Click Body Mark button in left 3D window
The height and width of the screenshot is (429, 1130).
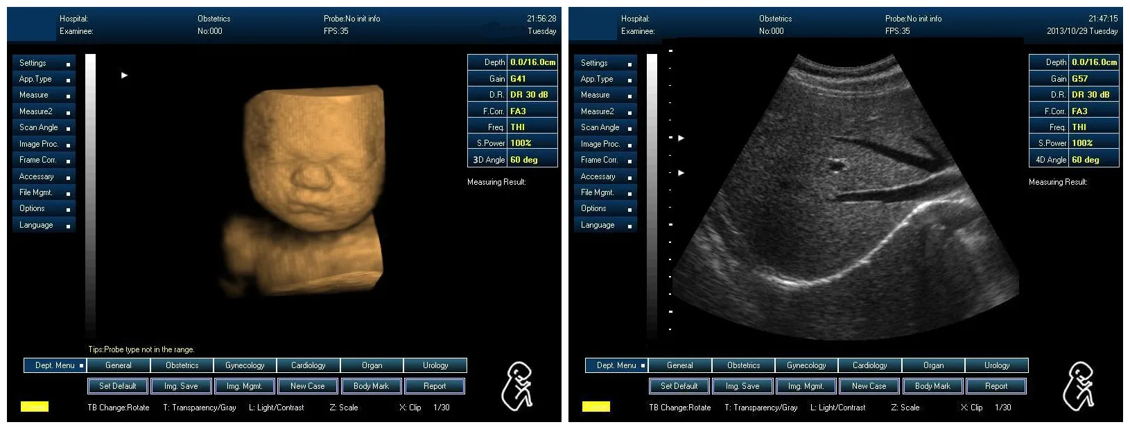click(371, 386)
